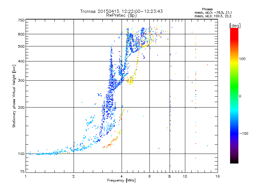The width and height of the screenshot is (256, 192).
Task: Click the green band at colorbar value 0
Action: (x=234, y=96)
